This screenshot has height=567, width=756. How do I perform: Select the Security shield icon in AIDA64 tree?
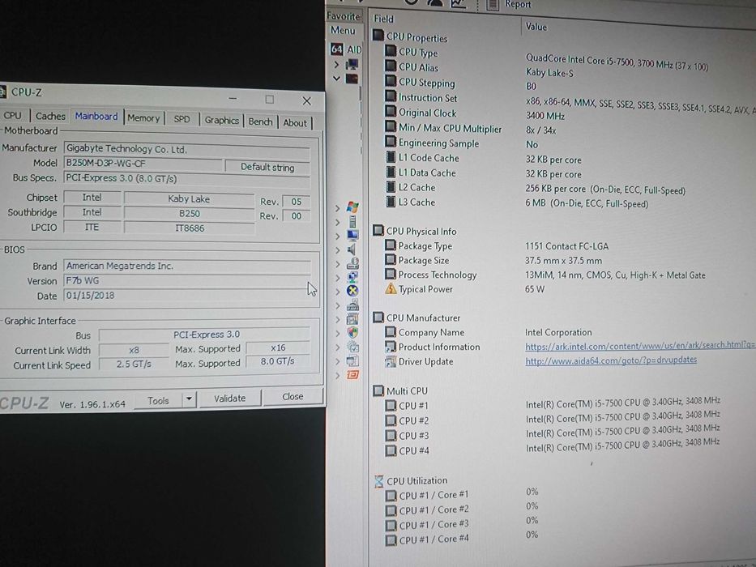click(x=352, y=333)
